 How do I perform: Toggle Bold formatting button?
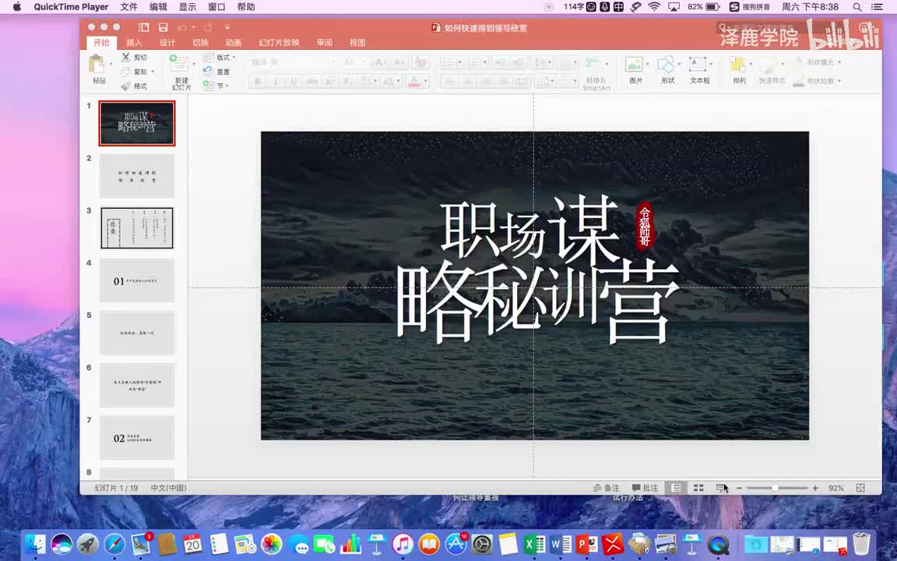(x=258, y=81)
